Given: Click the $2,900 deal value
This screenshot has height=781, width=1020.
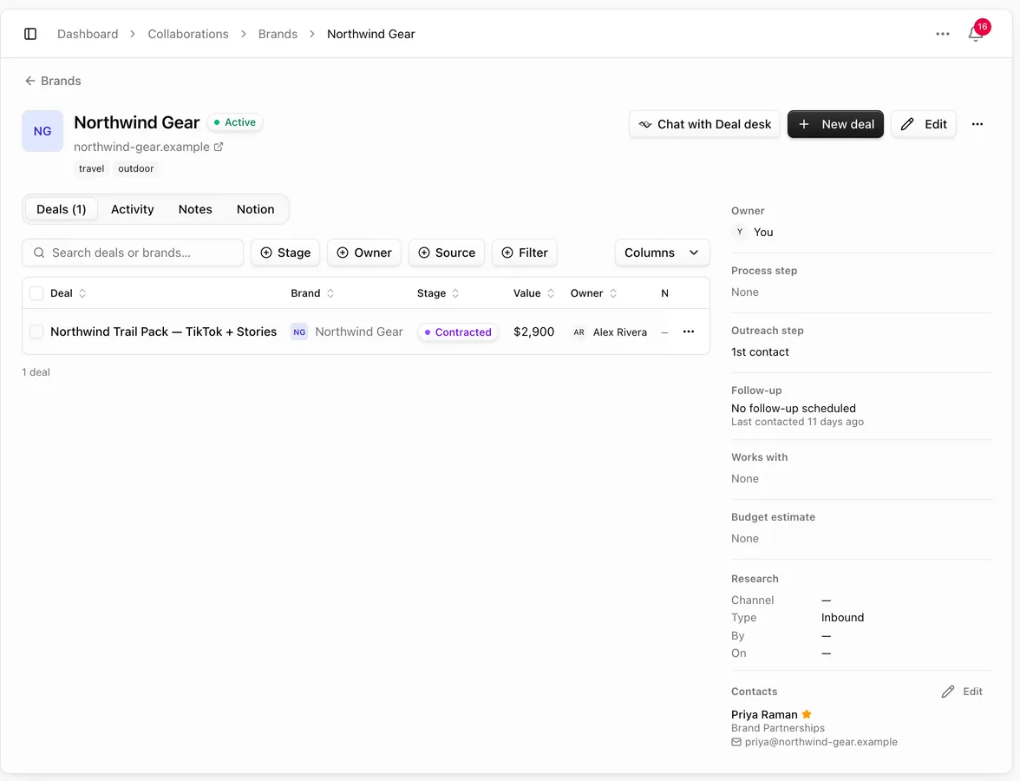Looking at the screenshot, I should coord(534,331).
